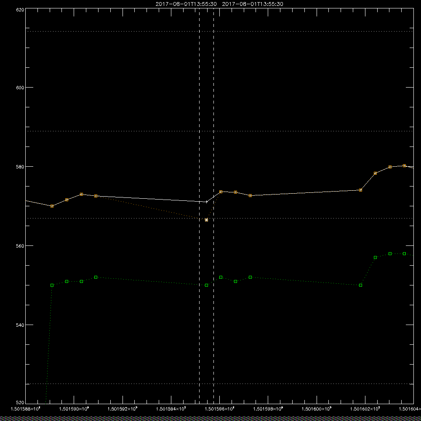Click the orange marker mid-rise near 578

tap(376, 173)
